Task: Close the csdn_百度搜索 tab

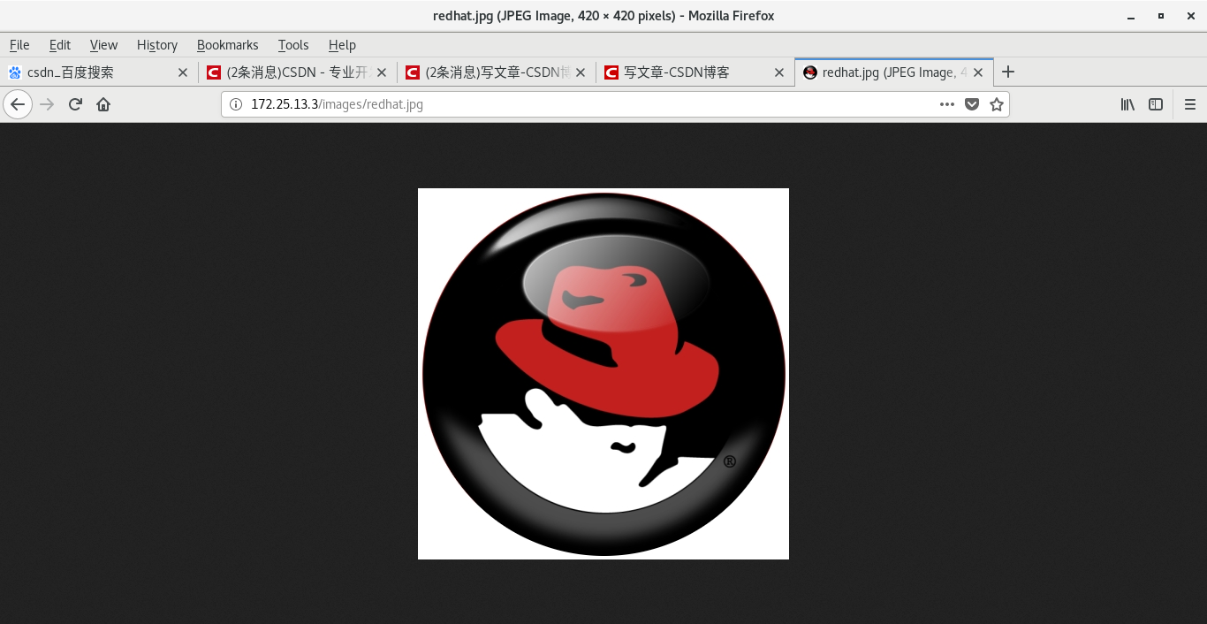Action: (183, 72)
